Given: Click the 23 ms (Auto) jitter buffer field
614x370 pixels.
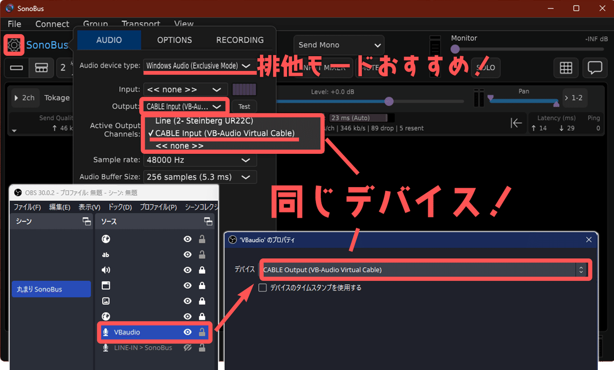Looking at the screenshot, I should coord(362,118).
